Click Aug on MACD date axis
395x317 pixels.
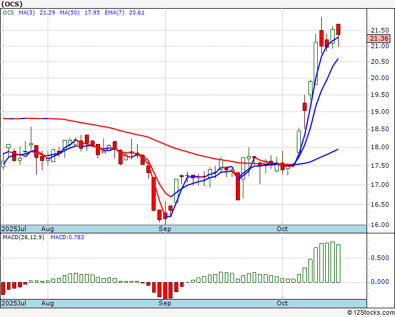[x=48, y=303]
